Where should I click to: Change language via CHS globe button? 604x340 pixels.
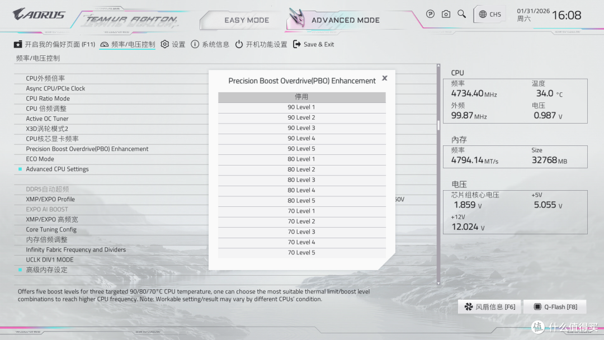pyautogui.click(x=490, y=15)
